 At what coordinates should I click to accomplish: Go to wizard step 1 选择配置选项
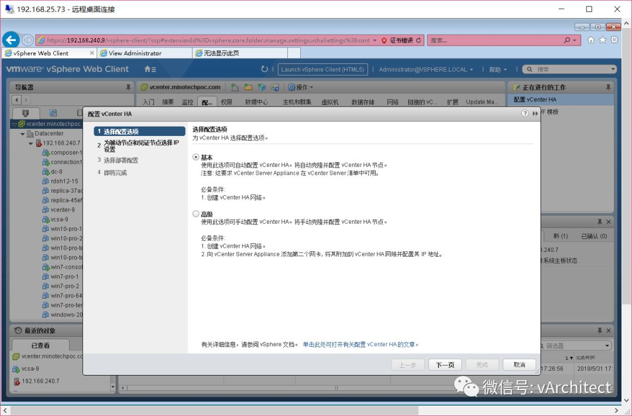(x=139, y=132)
